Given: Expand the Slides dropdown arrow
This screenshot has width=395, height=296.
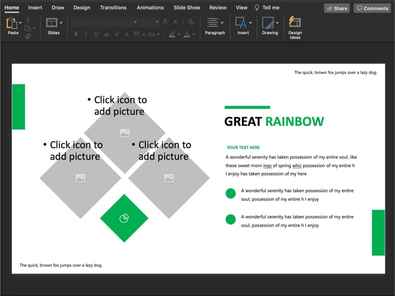Looking at the screenshot, I should tap(61, 22).
